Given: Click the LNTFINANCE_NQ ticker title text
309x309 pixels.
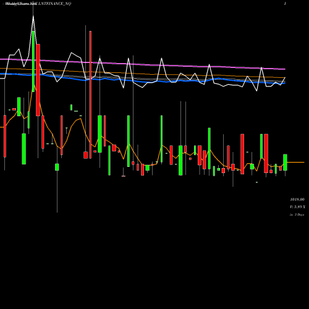Looking at the screenshot, I should [54, 4].
